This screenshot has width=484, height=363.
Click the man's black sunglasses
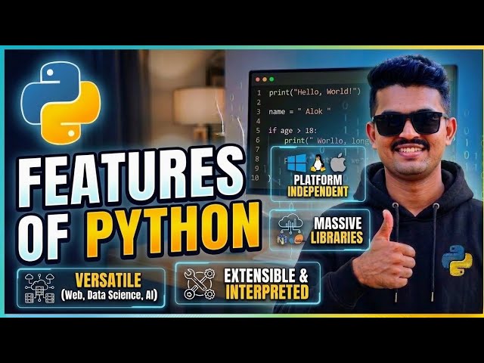click(x=410, y=123)
